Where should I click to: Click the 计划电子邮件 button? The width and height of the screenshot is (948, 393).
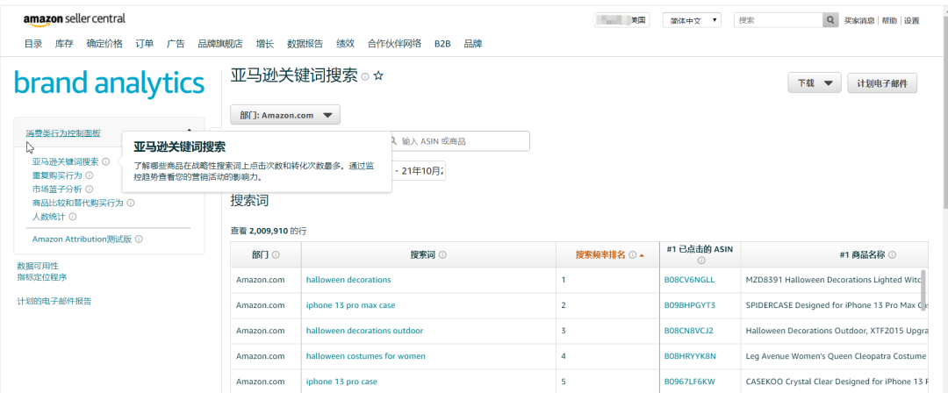click(x=882, y=83)
